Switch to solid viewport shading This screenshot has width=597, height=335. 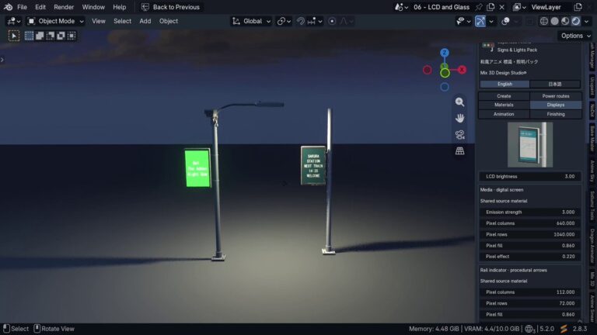555,21
